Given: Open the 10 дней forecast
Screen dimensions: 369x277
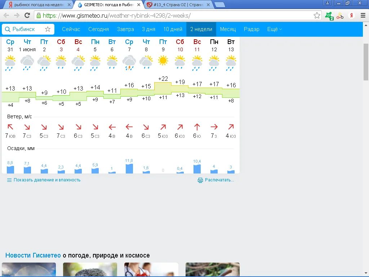Looking at the screenshot, I should [x=173, y=29].
